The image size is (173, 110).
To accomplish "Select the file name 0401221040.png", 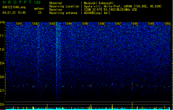I will point(14,7).
